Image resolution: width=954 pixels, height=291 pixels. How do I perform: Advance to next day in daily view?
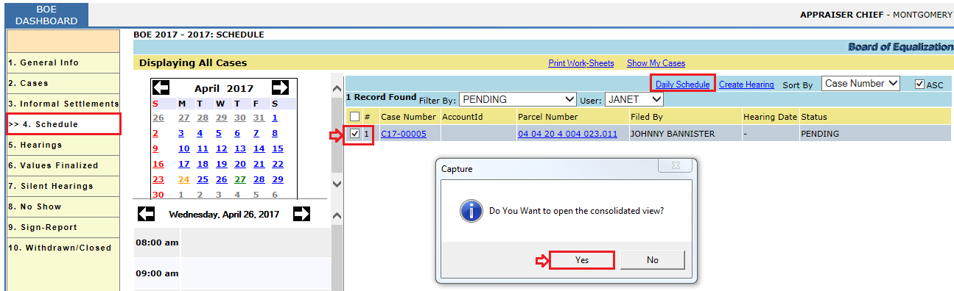302,214
